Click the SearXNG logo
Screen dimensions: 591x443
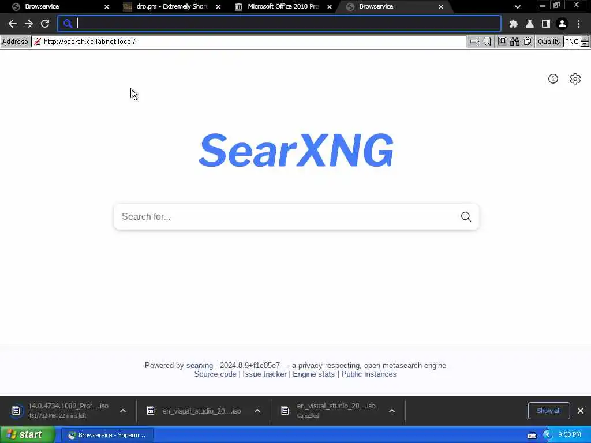(296, 151)
